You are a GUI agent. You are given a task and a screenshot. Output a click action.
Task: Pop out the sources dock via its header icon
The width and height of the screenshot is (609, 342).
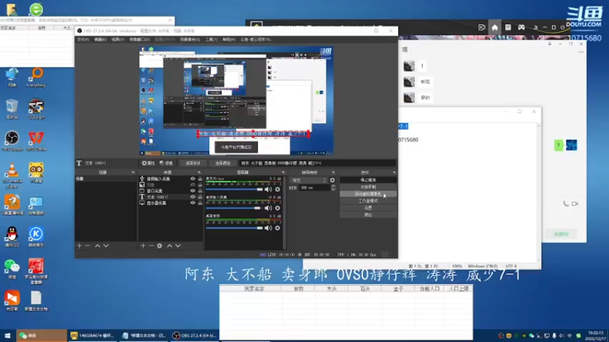(x=199, y=173)
